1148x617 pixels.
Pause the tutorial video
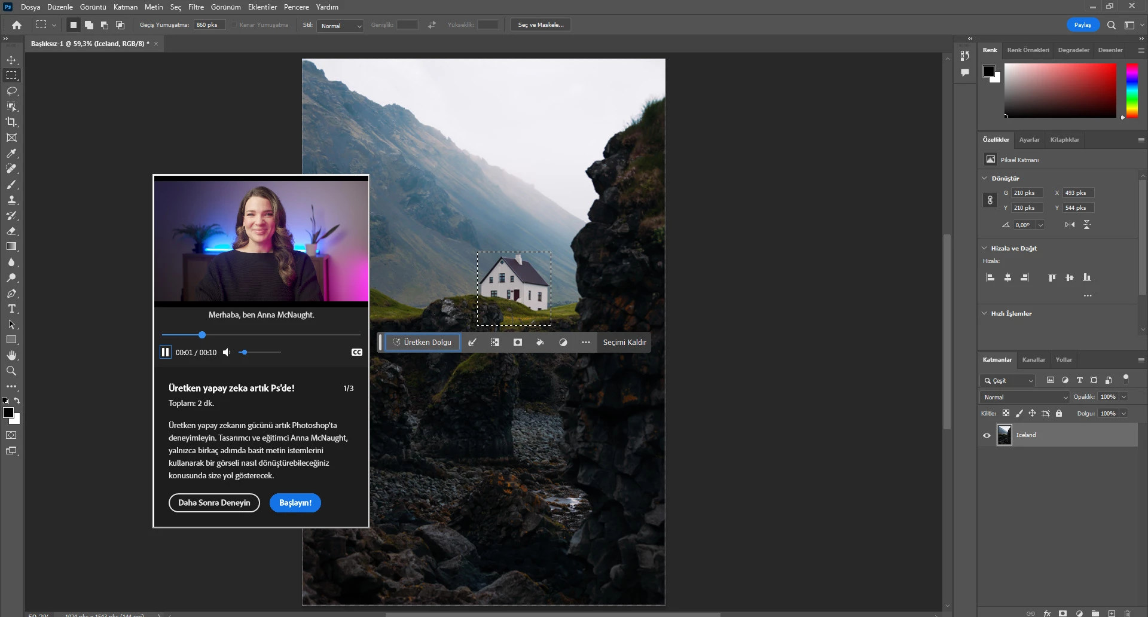tap(166, 352)
